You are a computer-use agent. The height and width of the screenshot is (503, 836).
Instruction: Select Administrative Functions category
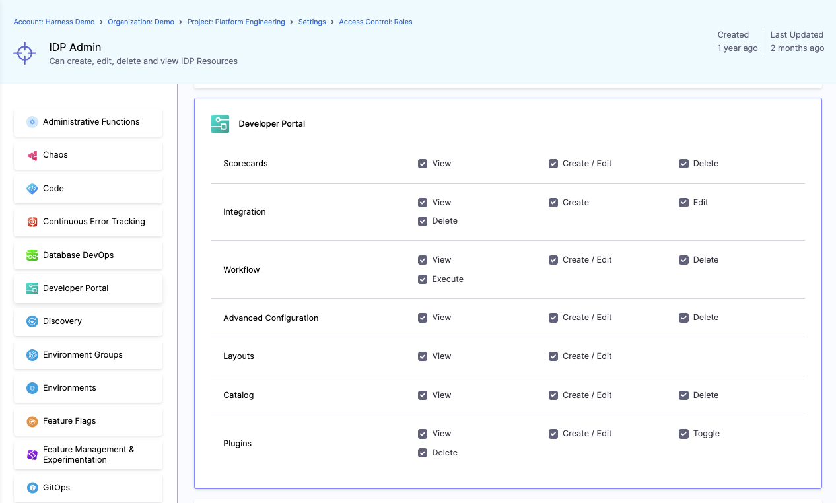click(88, 122)
